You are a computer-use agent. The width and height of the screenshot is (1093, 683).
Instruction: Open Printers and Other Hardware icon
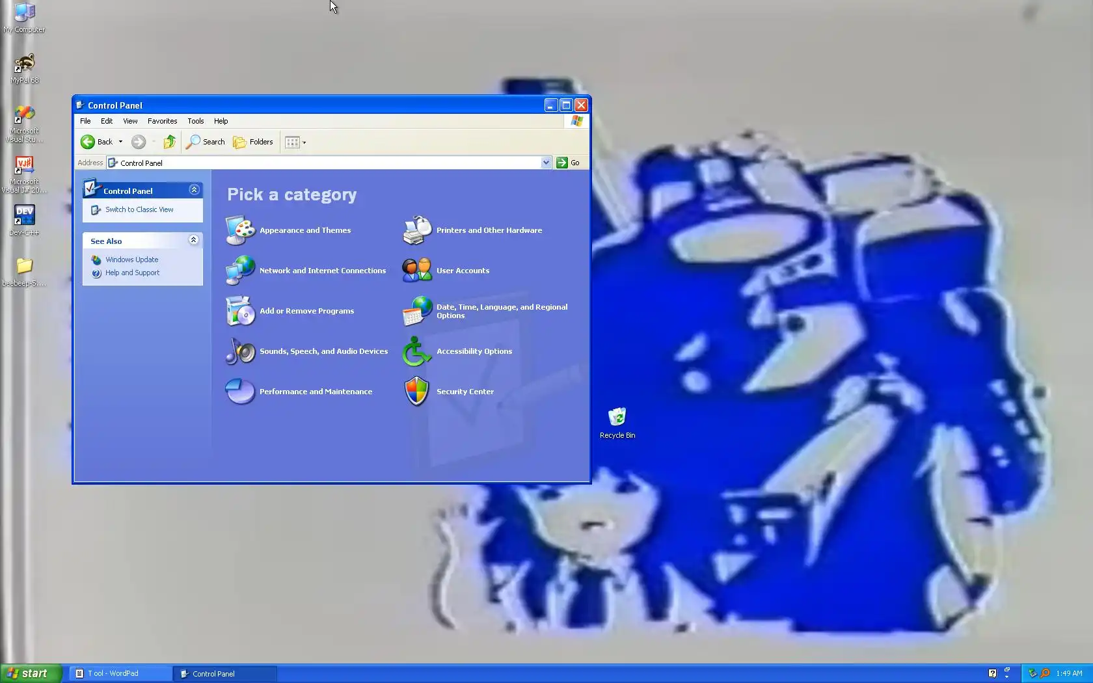coord(417,230)
